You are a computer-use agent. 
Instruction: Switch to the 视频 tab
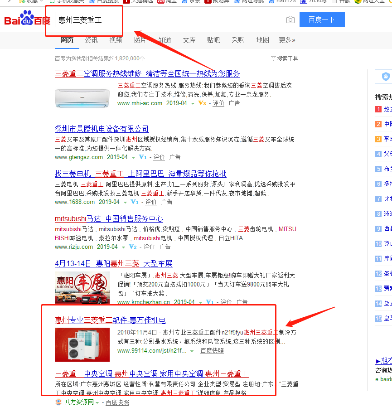(x=116, y=40)
